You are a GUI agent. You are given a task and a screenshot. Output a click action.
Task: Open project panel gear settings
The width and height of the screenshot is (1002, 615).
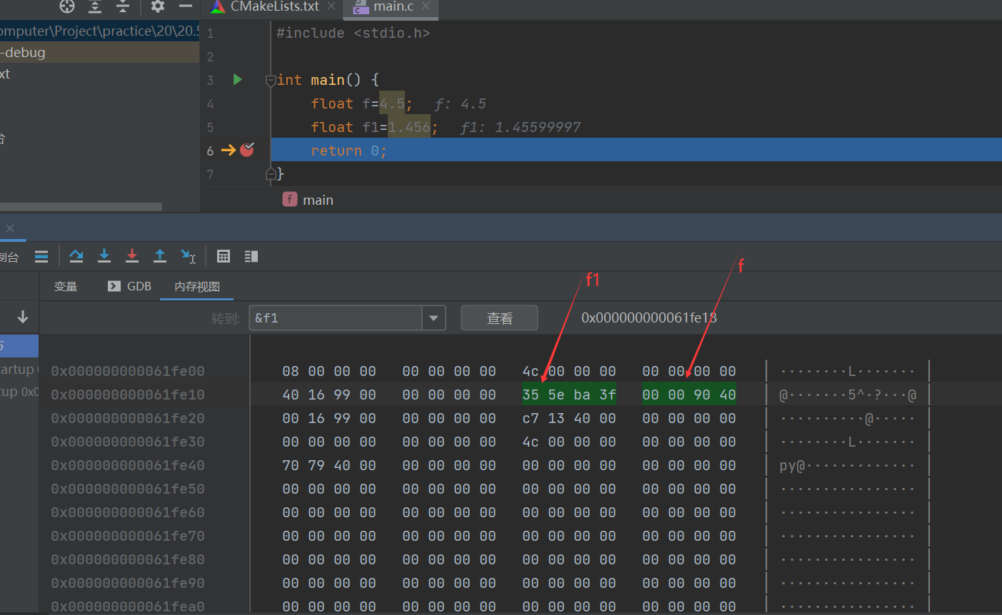tap(158, 6)
